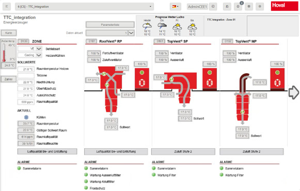Click the notification bell icon
The height and width of the screenshot is (191, 300).
pyautogui.click(x=238, y=7)
